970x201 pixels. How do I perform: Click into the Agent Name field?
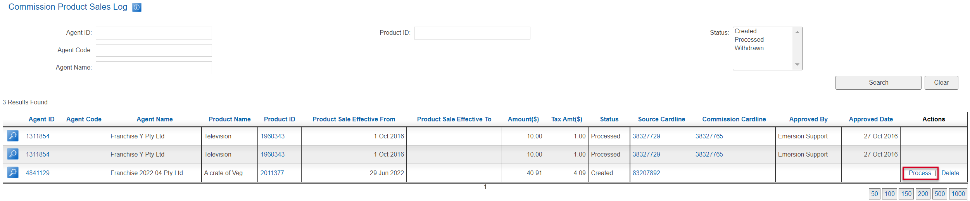coord(154,68)
